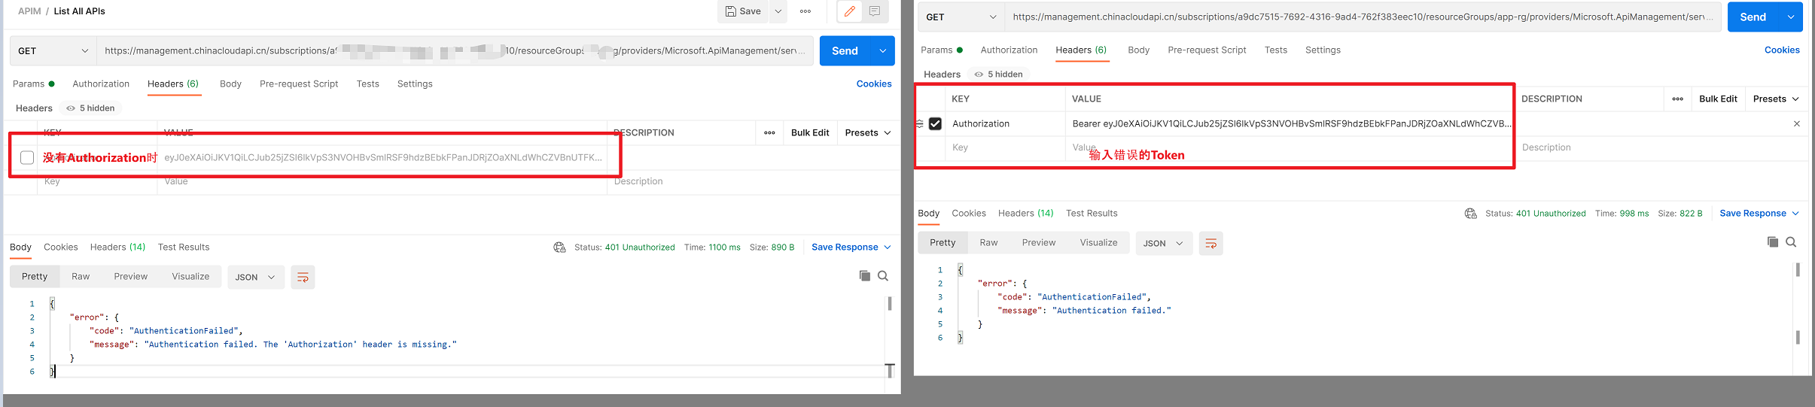The image size is (1815, 407).
Task: Open the three-dot menu next to Save
Action: click(x=805, y=11)
